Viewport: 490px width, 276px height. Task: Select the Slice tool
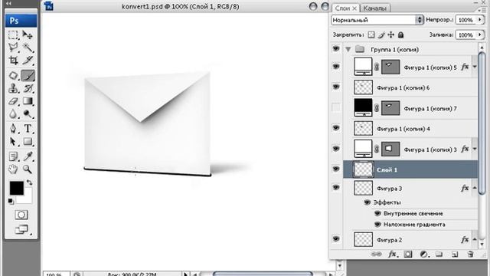28,60
